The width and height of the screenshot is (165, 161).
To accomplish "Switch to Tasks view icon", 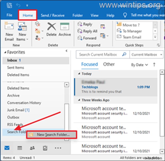I will [x=45, y=148].
